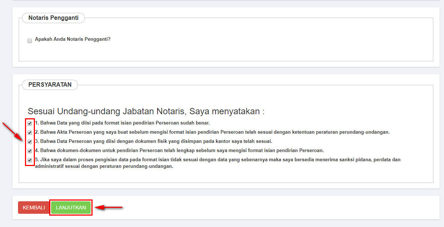This screenshot has height=227, width=444.
Task: Click heading "Sesuai Undang-undang Jabatan Notaris"
Action: pos(146,112)
